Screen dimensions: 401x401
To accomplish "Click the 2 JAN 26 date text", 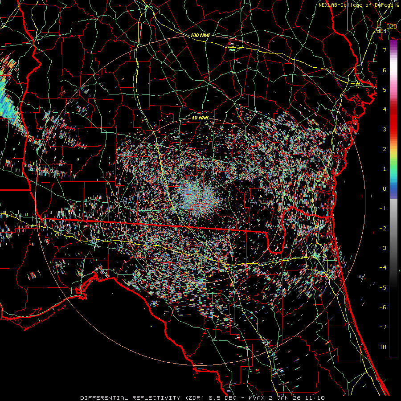I will pos(285,398).
